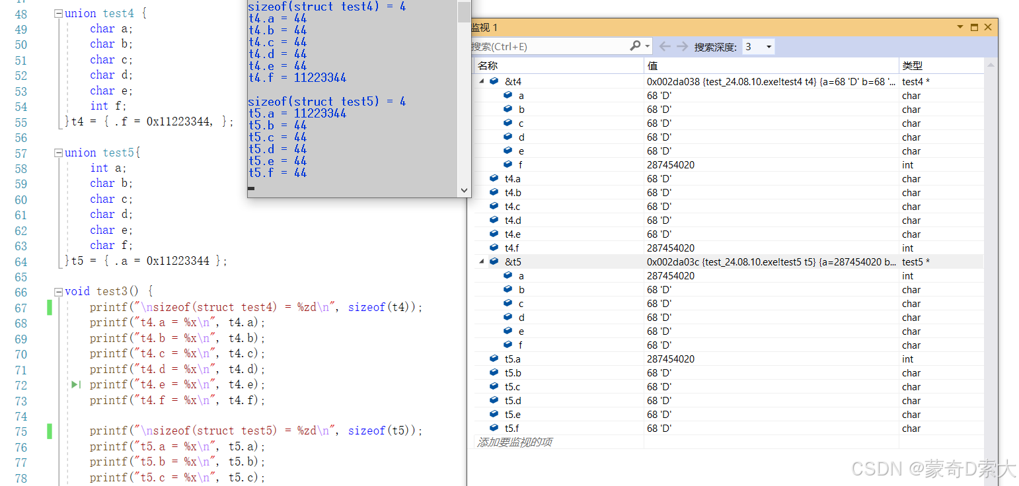Click the console scrollbar down arrow
The height and width of the screenshot is (486, 1019).
click(x=464, y=190)
